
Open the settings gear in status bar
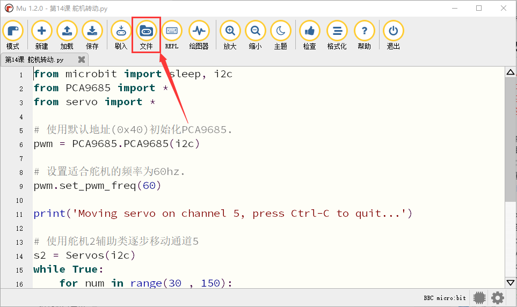498,298
